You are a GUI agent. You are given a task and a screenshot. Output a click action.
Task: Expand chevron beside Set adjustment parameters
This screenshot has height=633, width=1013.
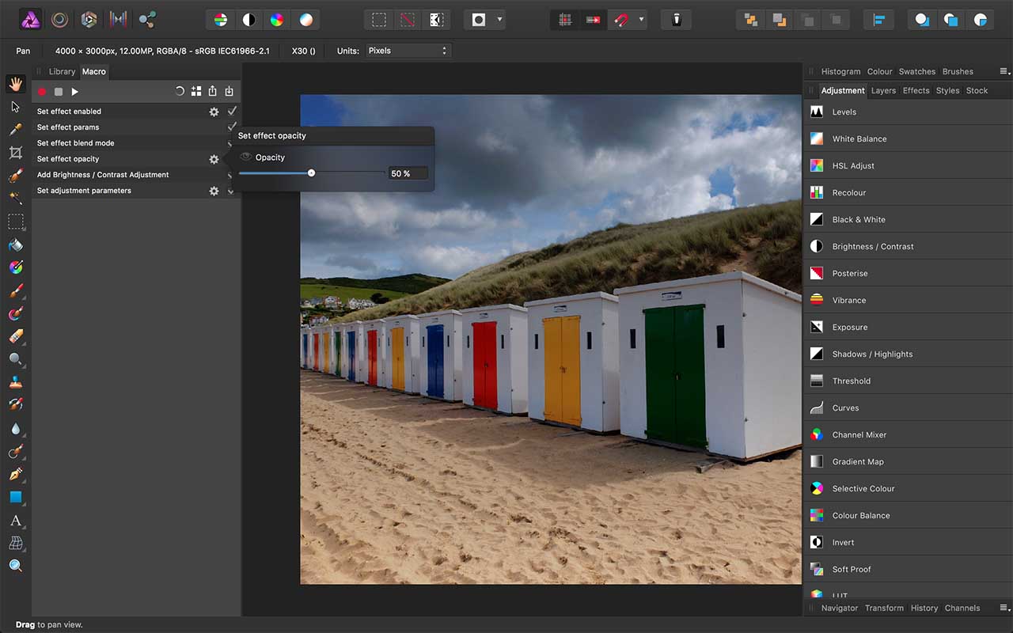(x=231, y=191)
